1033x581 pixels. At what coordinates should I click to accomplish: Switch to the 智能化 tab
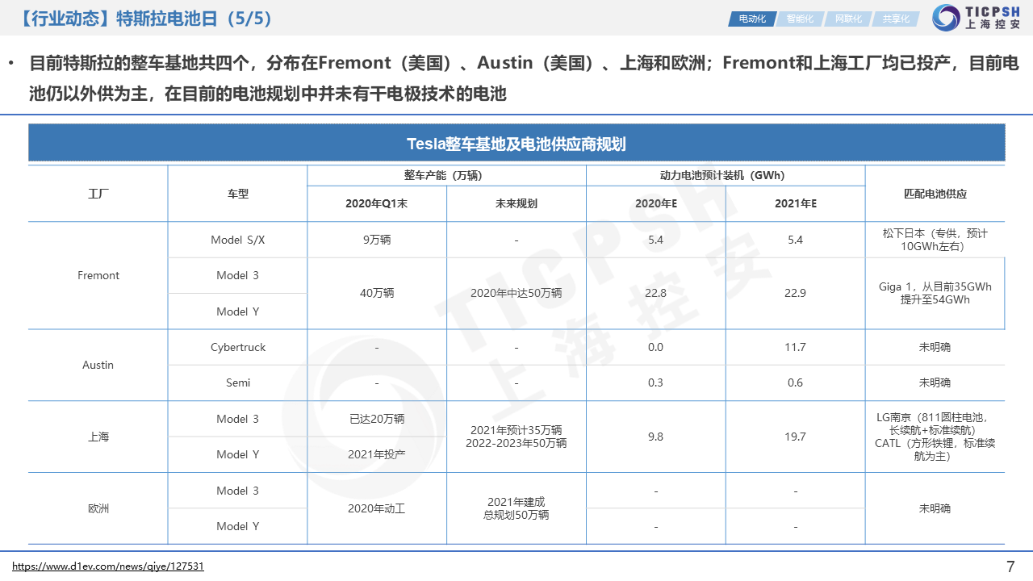pos(800,19)
